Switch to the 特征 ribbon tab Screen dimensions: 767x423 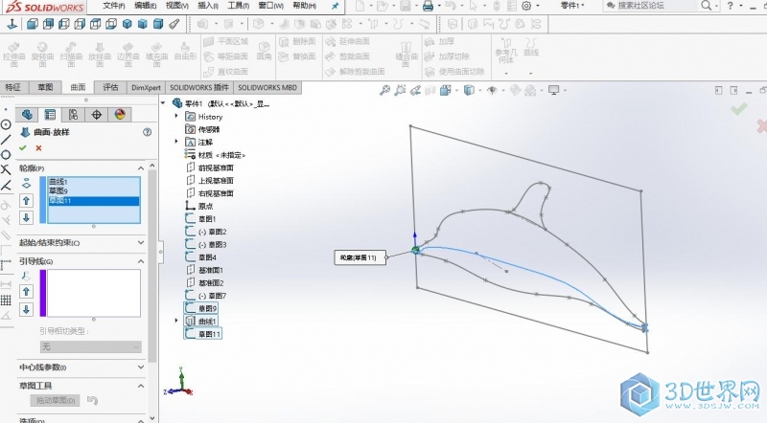(x=13, y=87)
